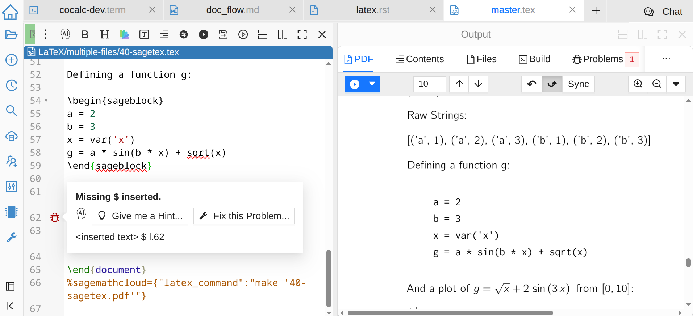This screenshot has width=693, height=316.
Task: Click the red bug marker on line 62
Action: pos(55,217)
